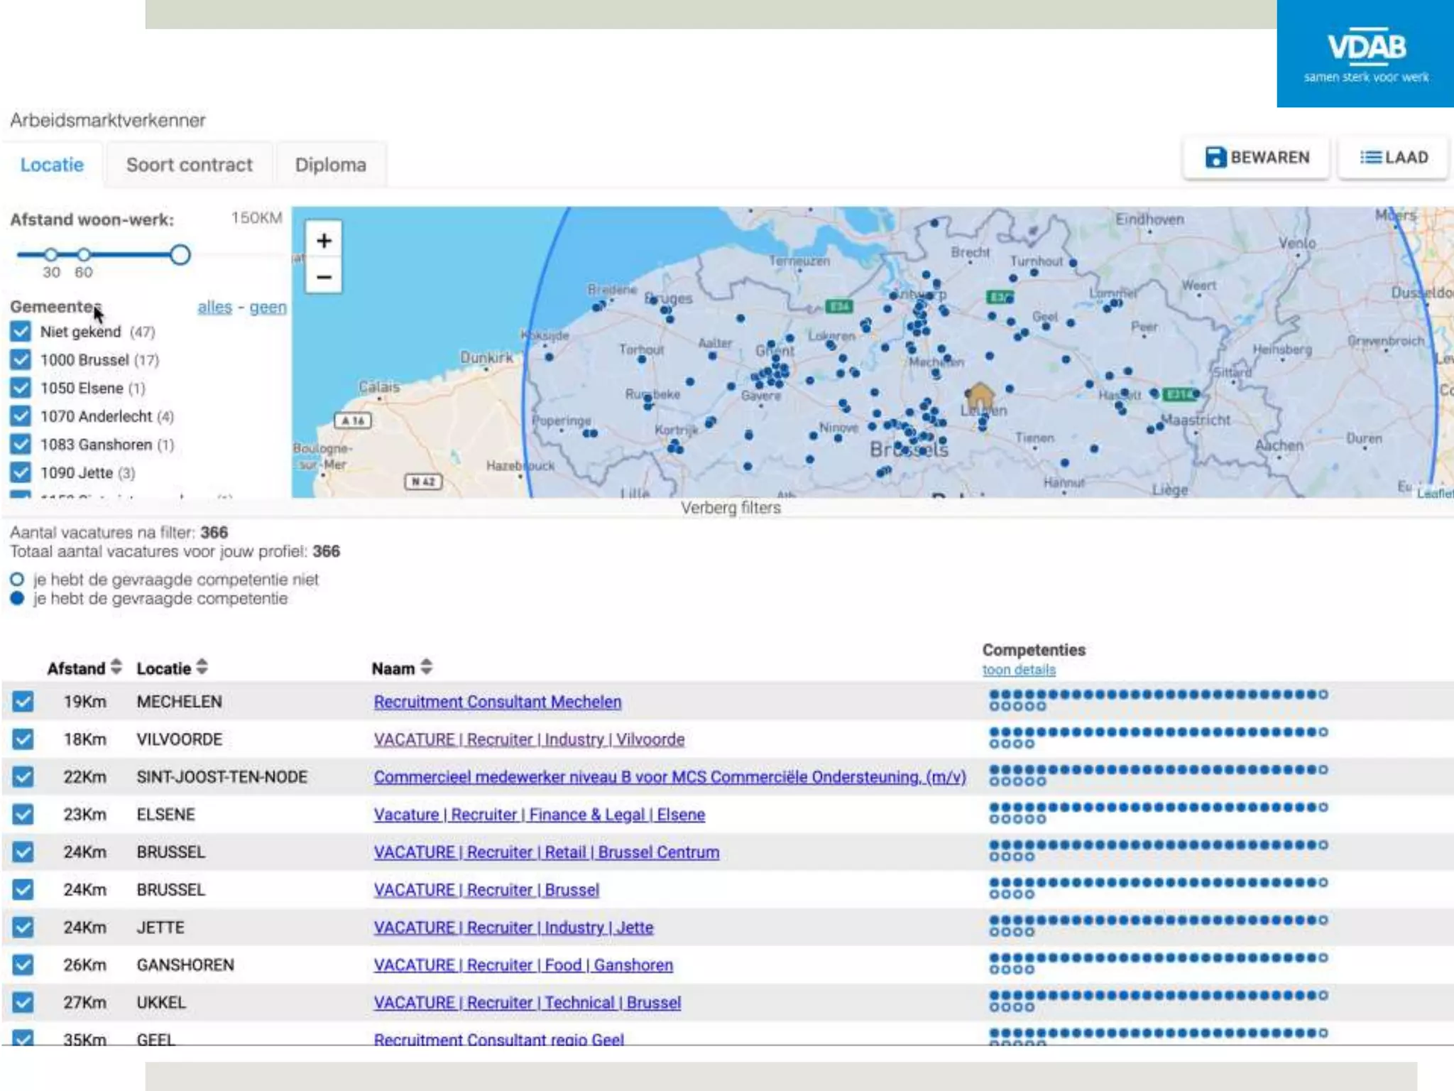Image resolution: width=1454 pixels, height=1091 pixels.
Task: Sort table by Afstand arrows
Action: tap(116, 667)
